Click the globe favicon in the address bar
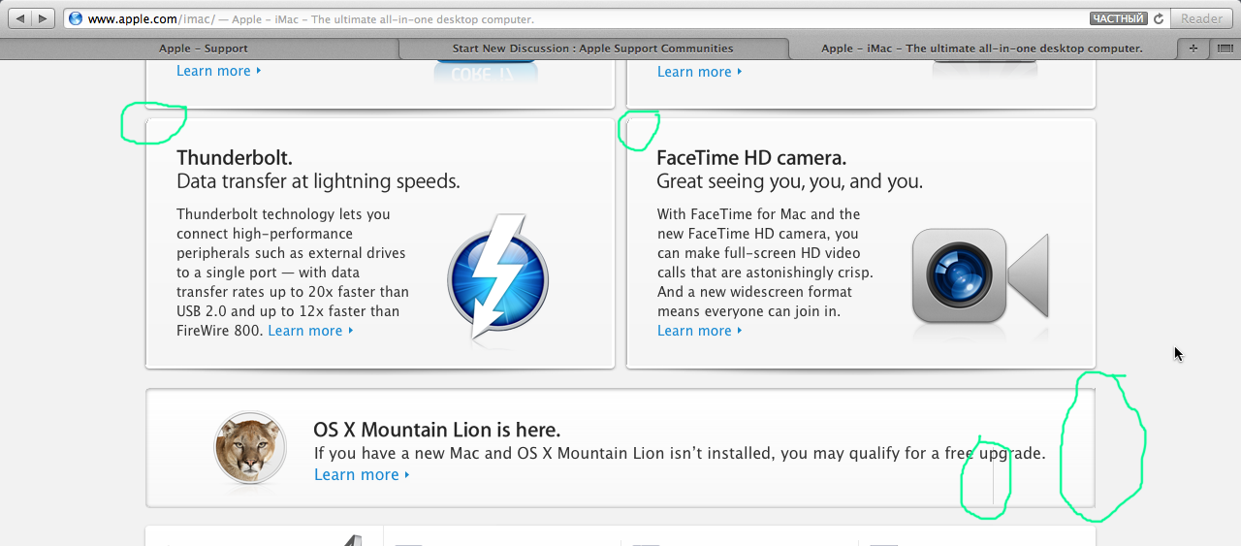 [x=76, y=18]
